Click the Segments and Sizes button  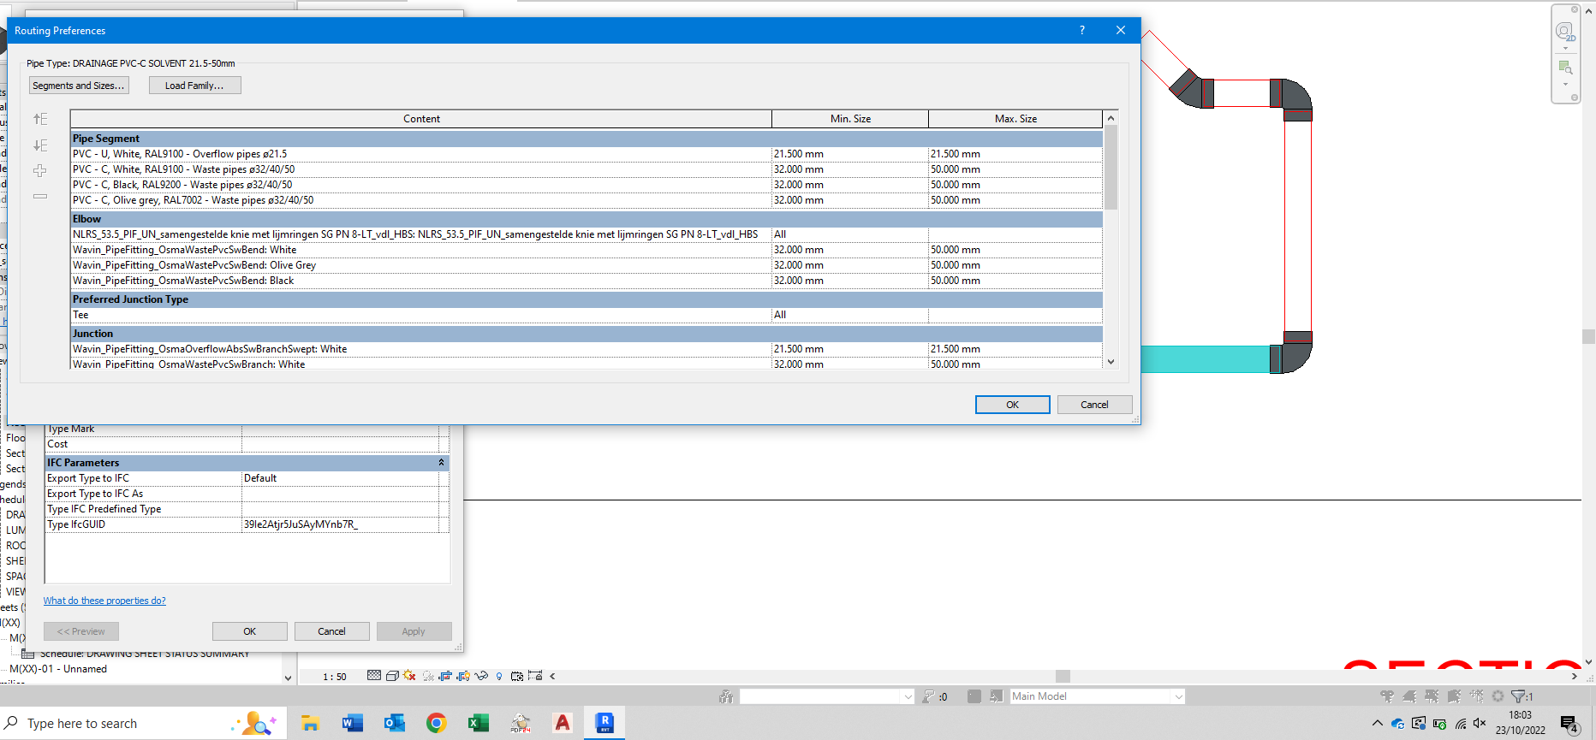coord(79,86)
